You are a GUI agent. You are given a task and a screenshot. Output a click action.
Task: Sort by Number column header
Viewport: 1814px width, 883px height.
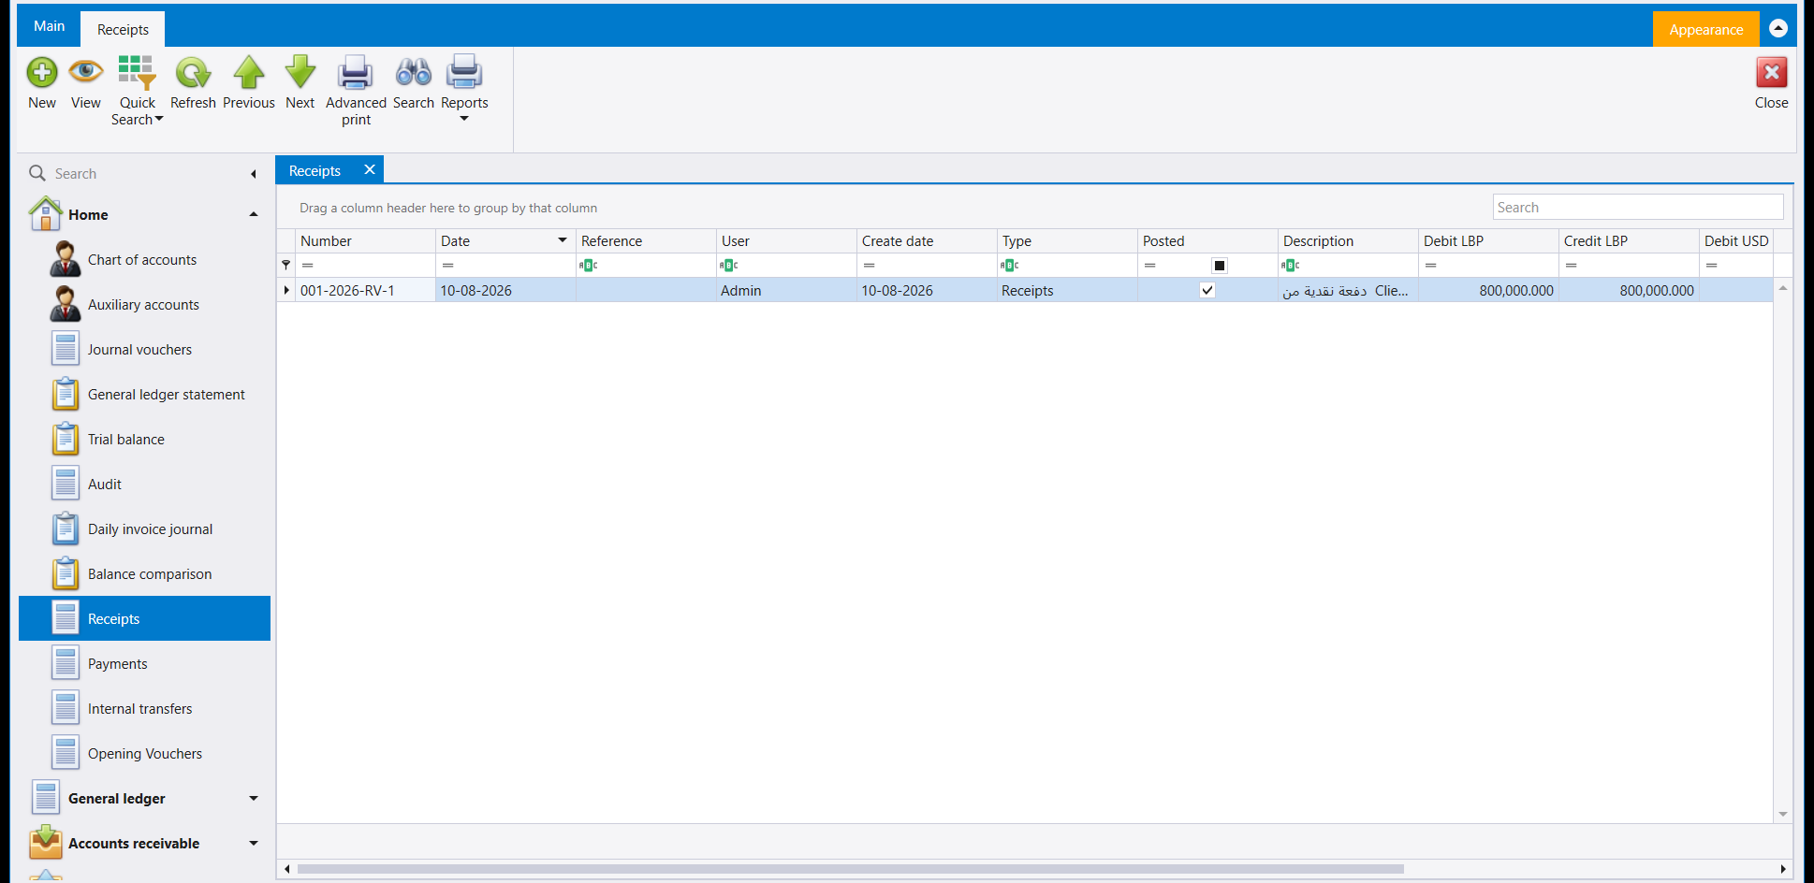point(365,240)
